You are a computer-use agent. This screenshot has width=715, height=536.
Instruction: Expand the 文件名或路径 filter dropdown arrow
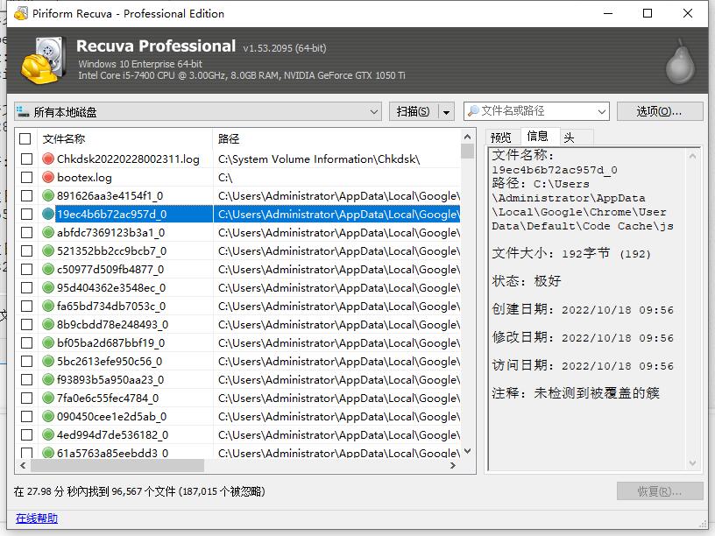point(601,111)
